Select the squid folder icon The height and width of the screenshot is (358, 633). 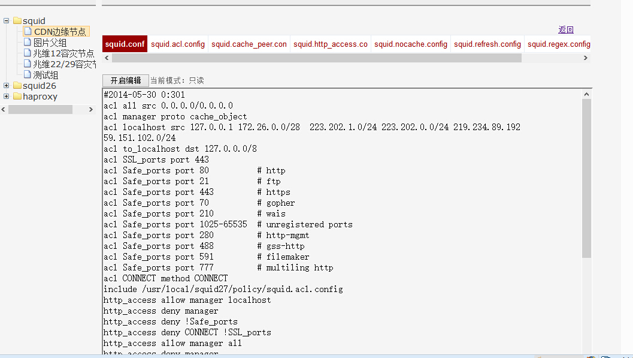click(x=17, y=20)
